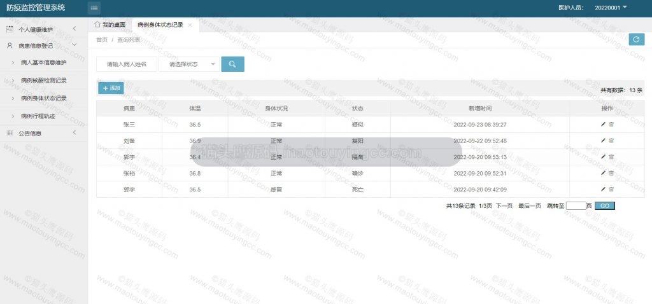The image size is (652, 304).
Task: Edit 张裕's record with the pencil icon
Action: 603,173
